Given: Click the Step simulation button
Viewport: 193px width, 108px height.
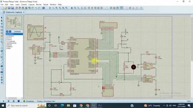Looking at the screenshot, I should 9,101.
